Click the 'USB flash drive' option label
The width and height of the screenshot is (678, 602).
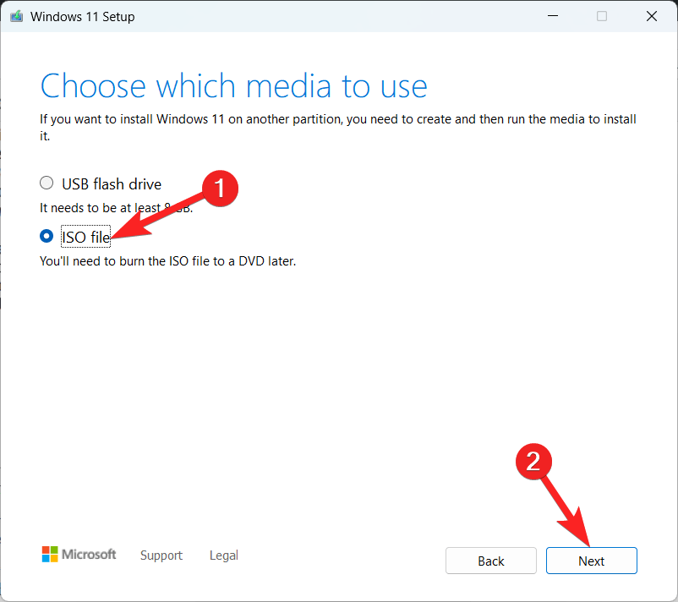112,183
